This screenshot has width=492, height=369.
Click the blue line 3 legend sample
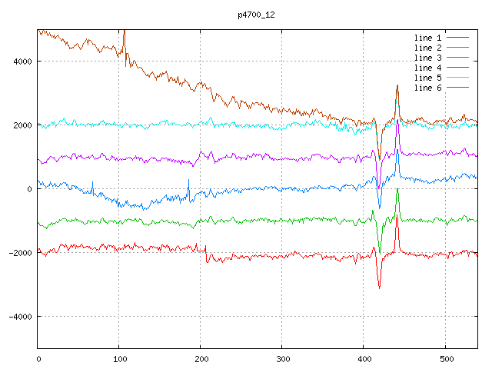457,58
